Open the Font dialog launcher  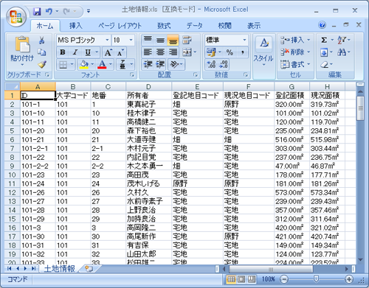pyautogui.click(x=132, y=74)
